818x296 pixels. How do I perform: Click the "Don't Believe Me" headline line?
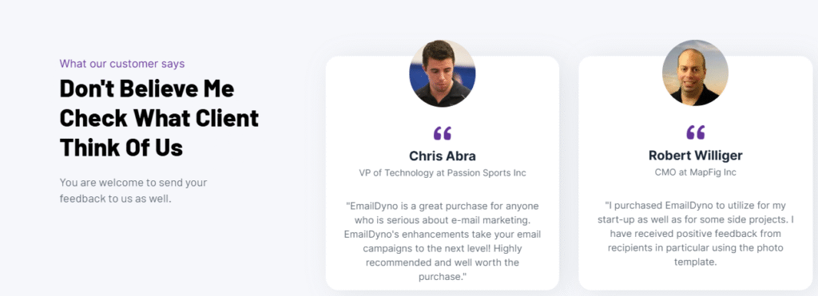(147, 89)
